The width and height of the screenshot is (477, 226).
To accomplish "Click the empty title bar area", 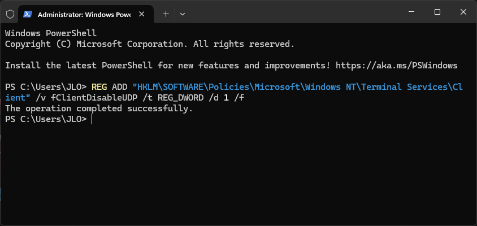I will [x=292, y=12].
